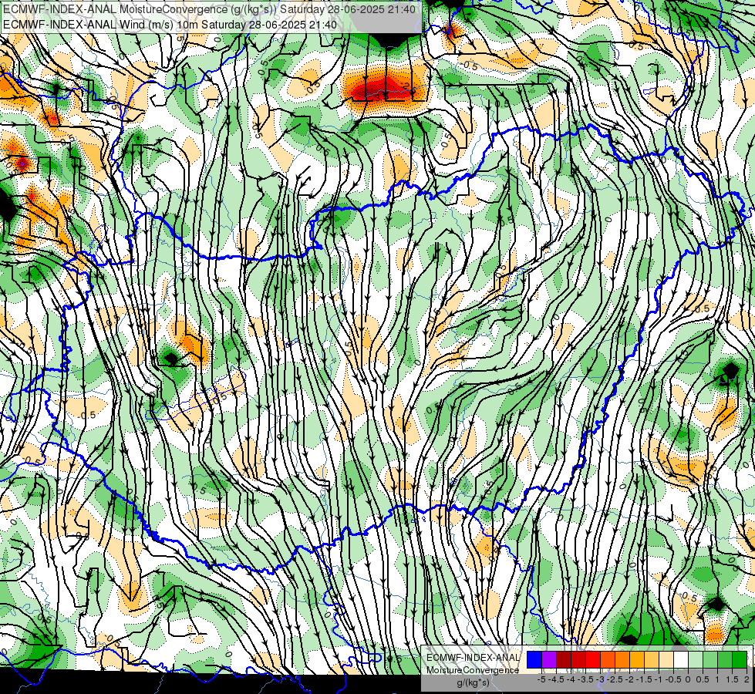Click the blue legend swatch below -5
The image size is (755, 694).
pos(534,660)
